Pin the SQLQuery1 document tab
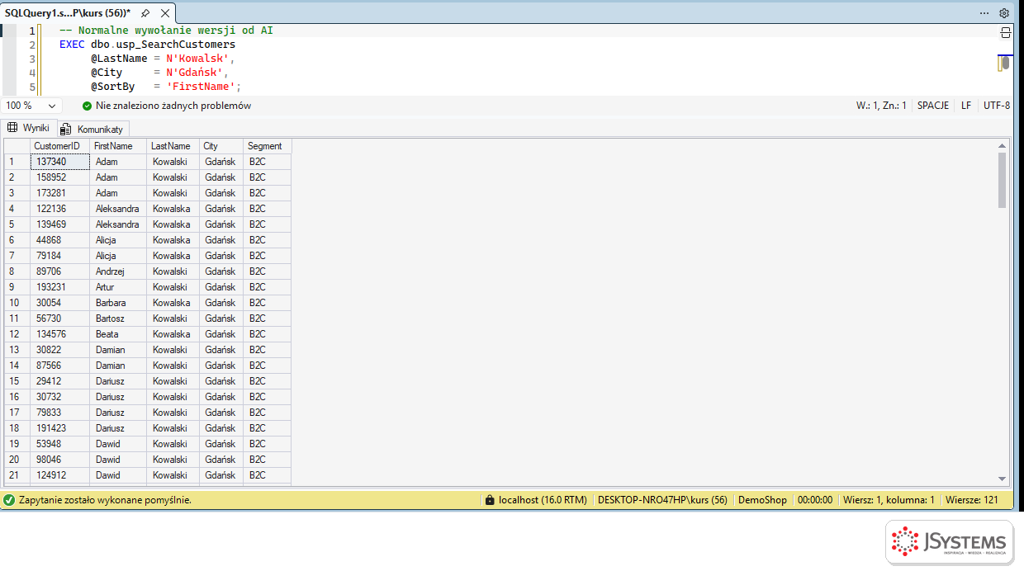The width and height of the screenshot is (1024, 571). coord(145,13)
